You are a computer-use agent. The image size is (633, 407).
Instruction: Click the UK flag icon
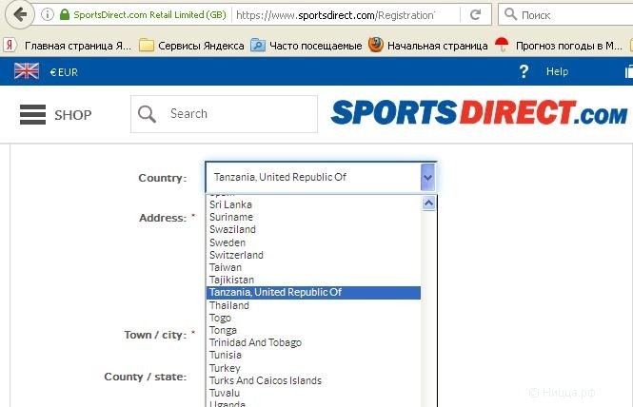coord(27,71)
